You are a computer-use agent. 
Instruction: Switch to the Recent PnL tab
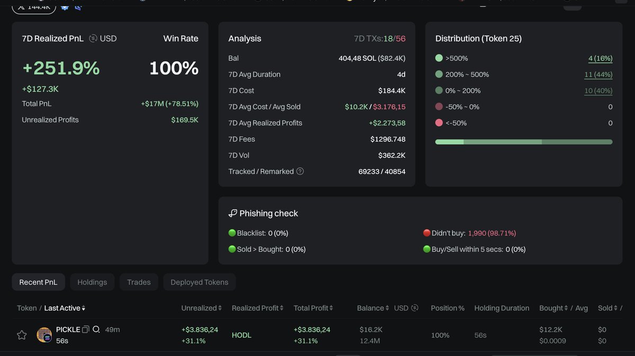pyautogui.click(x=38, y=282)
